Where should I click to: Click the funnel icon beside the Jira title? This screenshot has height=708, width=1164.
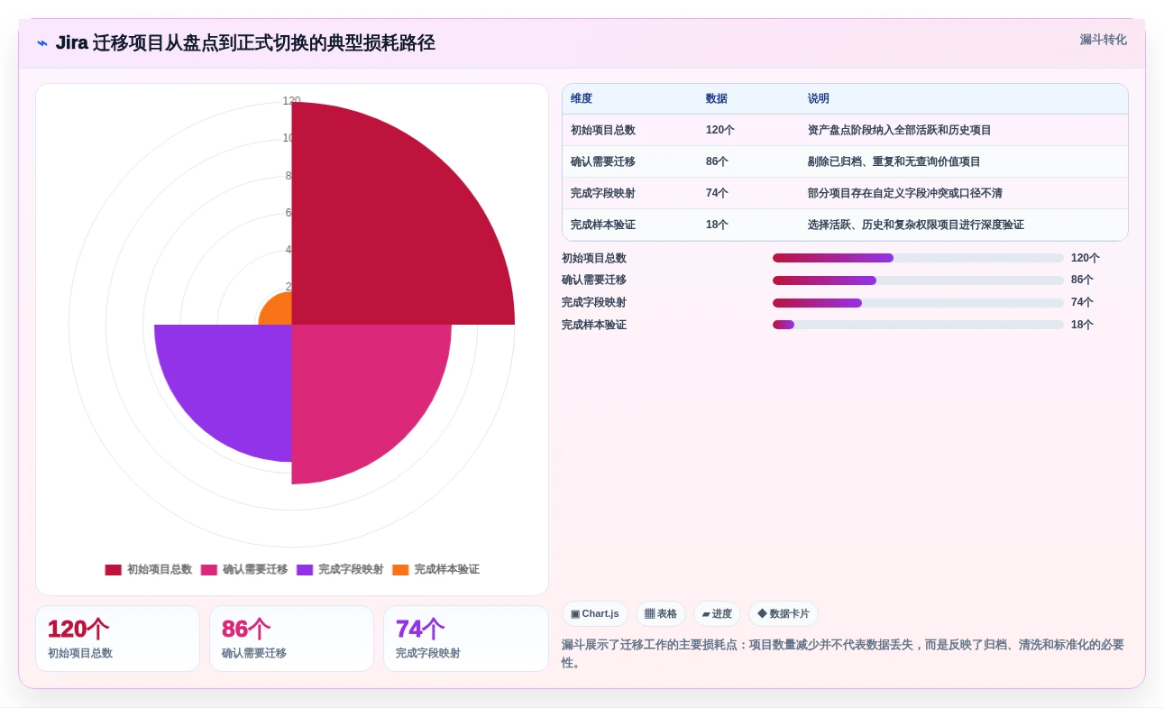click(42, 43)
